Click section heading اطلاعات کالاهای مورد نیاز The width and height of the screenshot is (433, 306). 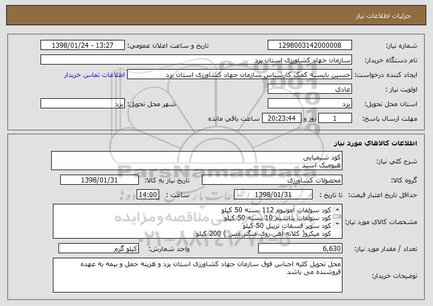[375, 143]
